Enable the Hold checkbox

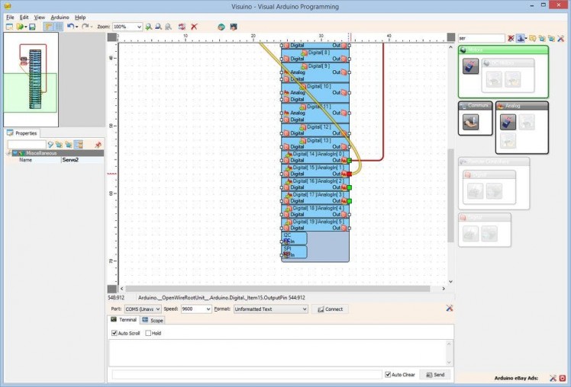(x=148, y=333)
